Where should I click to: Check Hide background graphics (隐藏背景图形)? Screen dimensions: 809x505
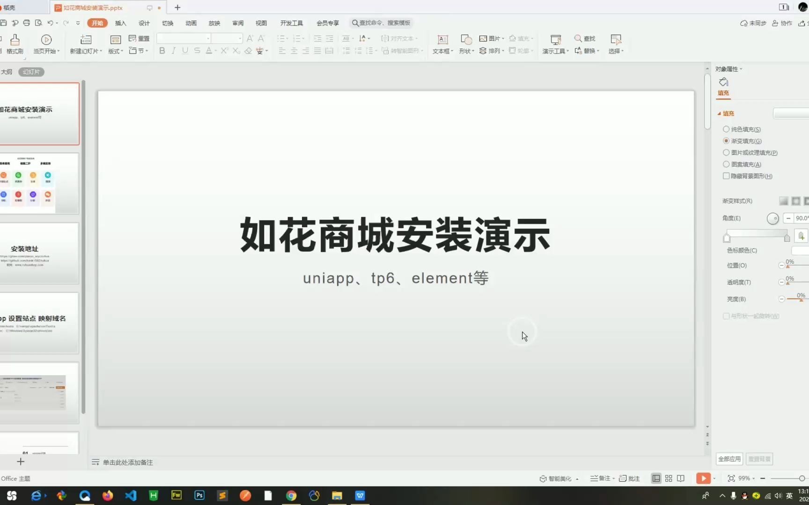point(726,176)
